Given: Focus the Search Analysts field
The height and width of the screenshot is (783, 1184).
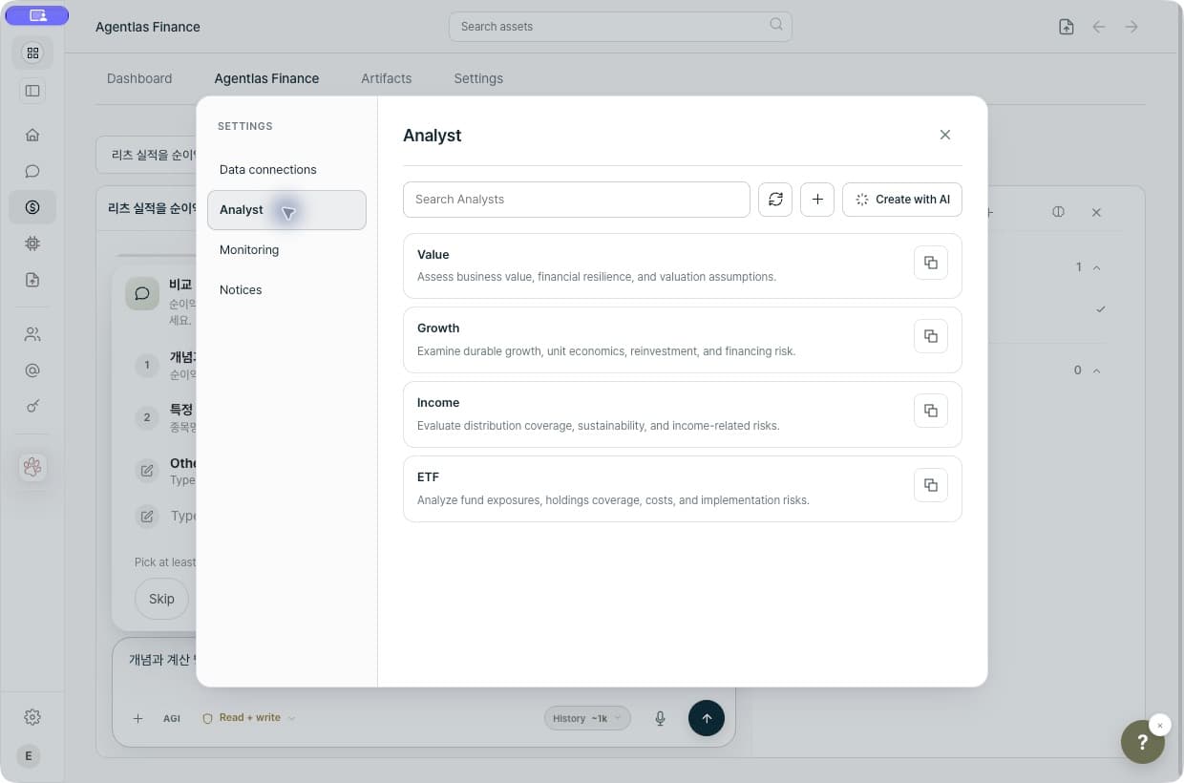Looking at the screenshot, I should [577, 200].
